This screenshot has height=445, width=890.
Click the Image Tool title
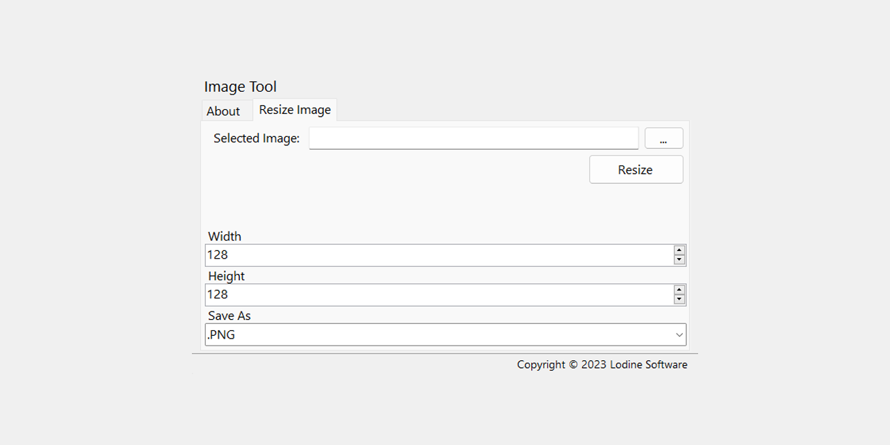click(240, 87)
